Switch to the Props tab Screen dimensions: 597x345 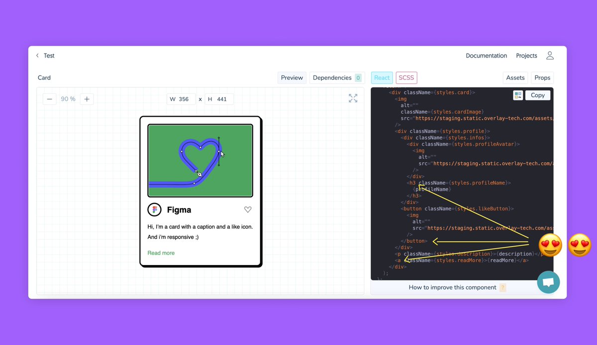click(x=542, y=77)
